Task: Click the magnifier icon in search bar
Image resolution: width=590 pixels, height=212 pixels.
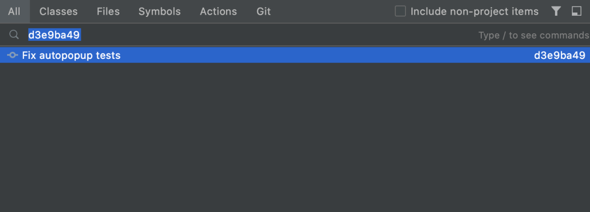Action: click(x=14, y=35)
